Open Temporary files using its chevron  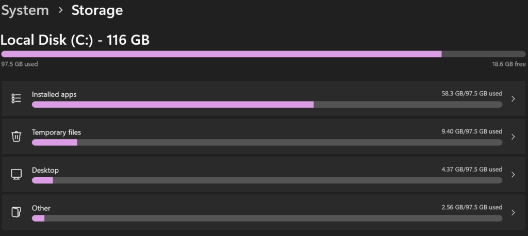coord(513,137)
